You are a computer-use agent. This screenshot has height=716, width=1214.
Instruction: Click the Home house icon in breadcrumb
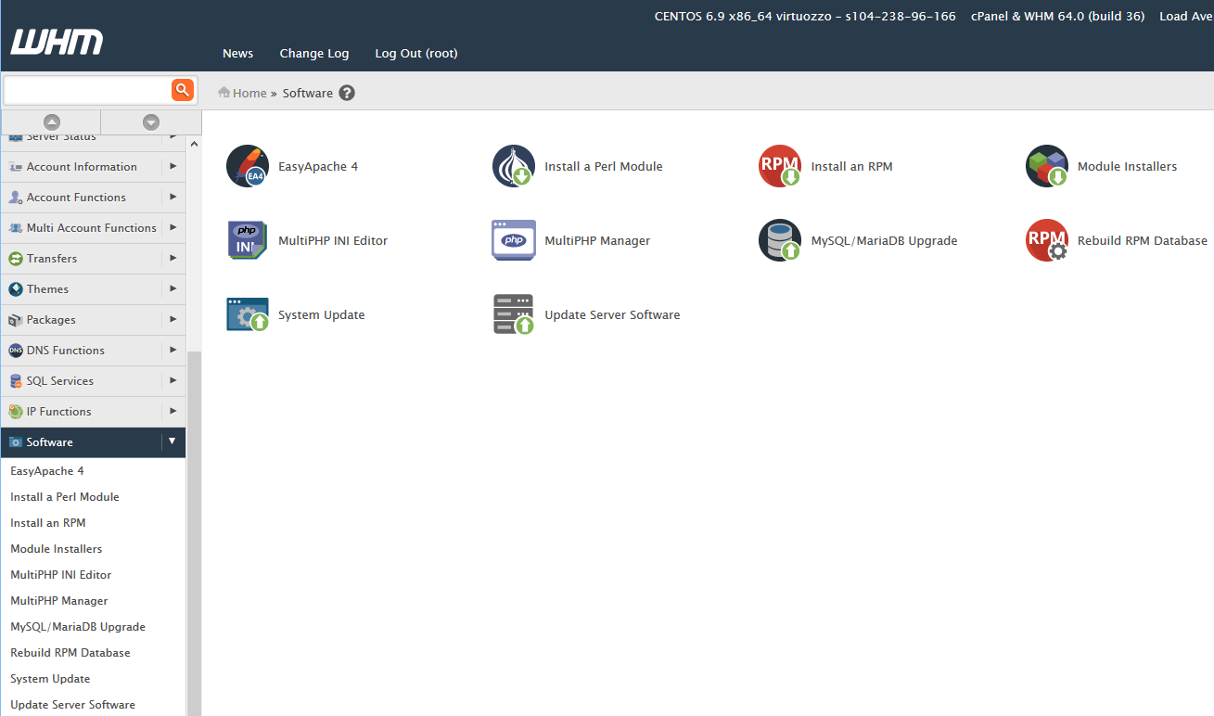pyautogui.click(x=224, y=93)
